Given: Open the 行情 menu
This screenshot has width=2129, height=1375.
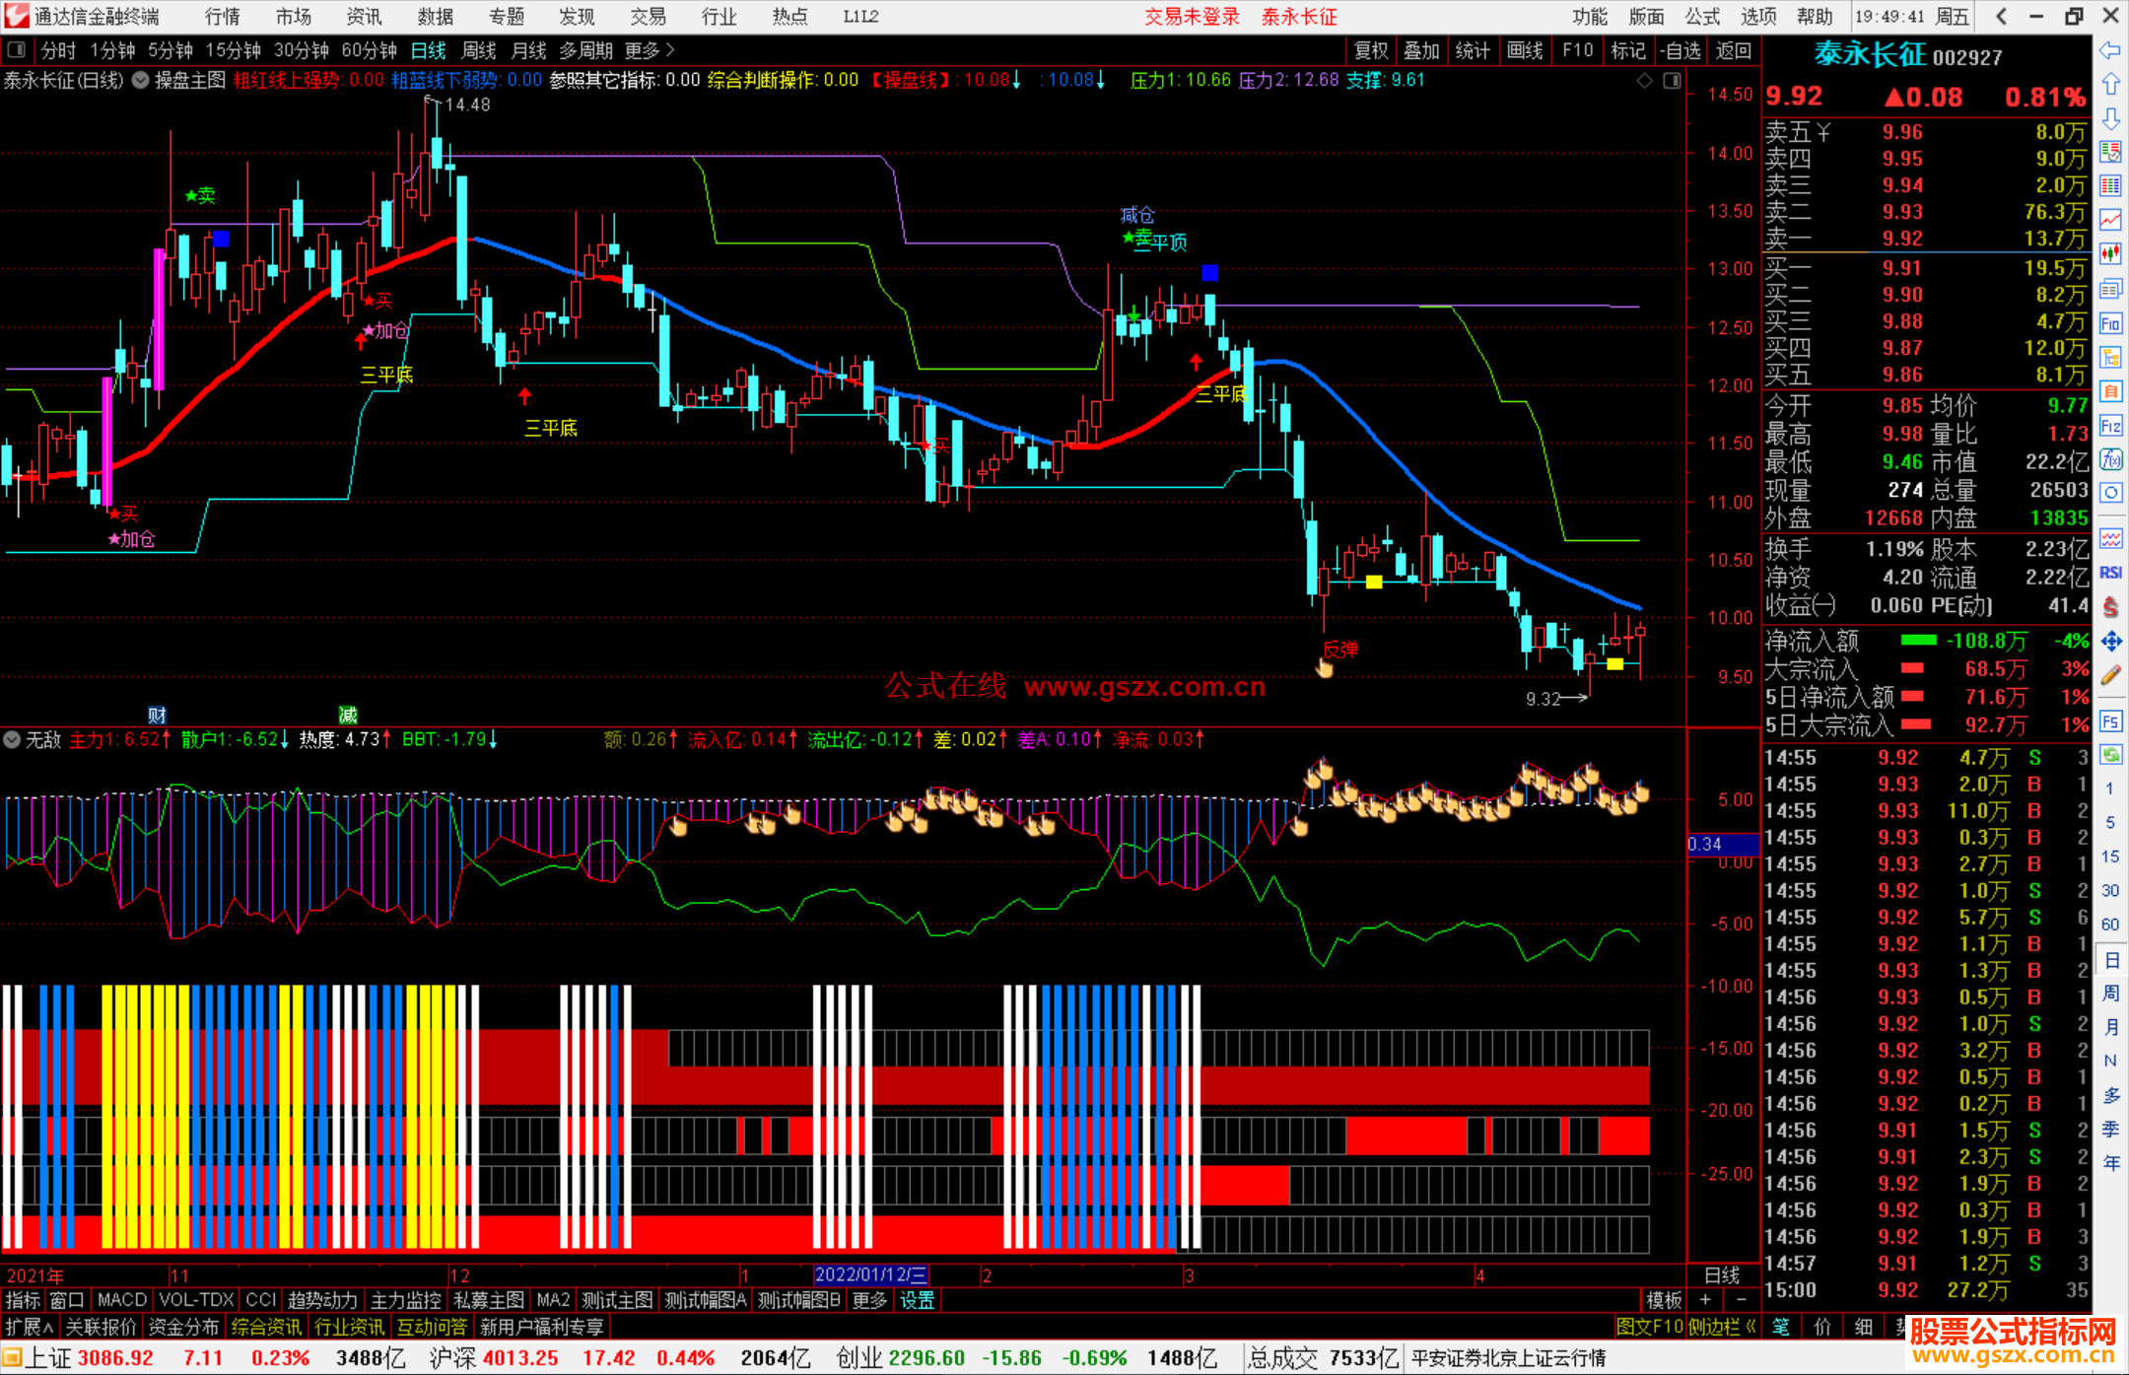Looking at the screenshot, I should 222,17.
